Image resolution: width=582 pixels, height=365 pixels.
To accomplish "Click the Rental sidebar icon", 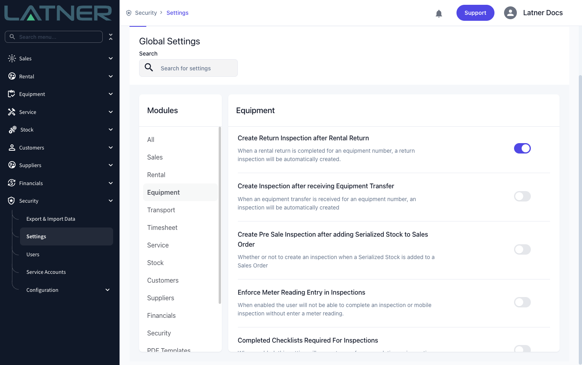I will click(12, 76).
